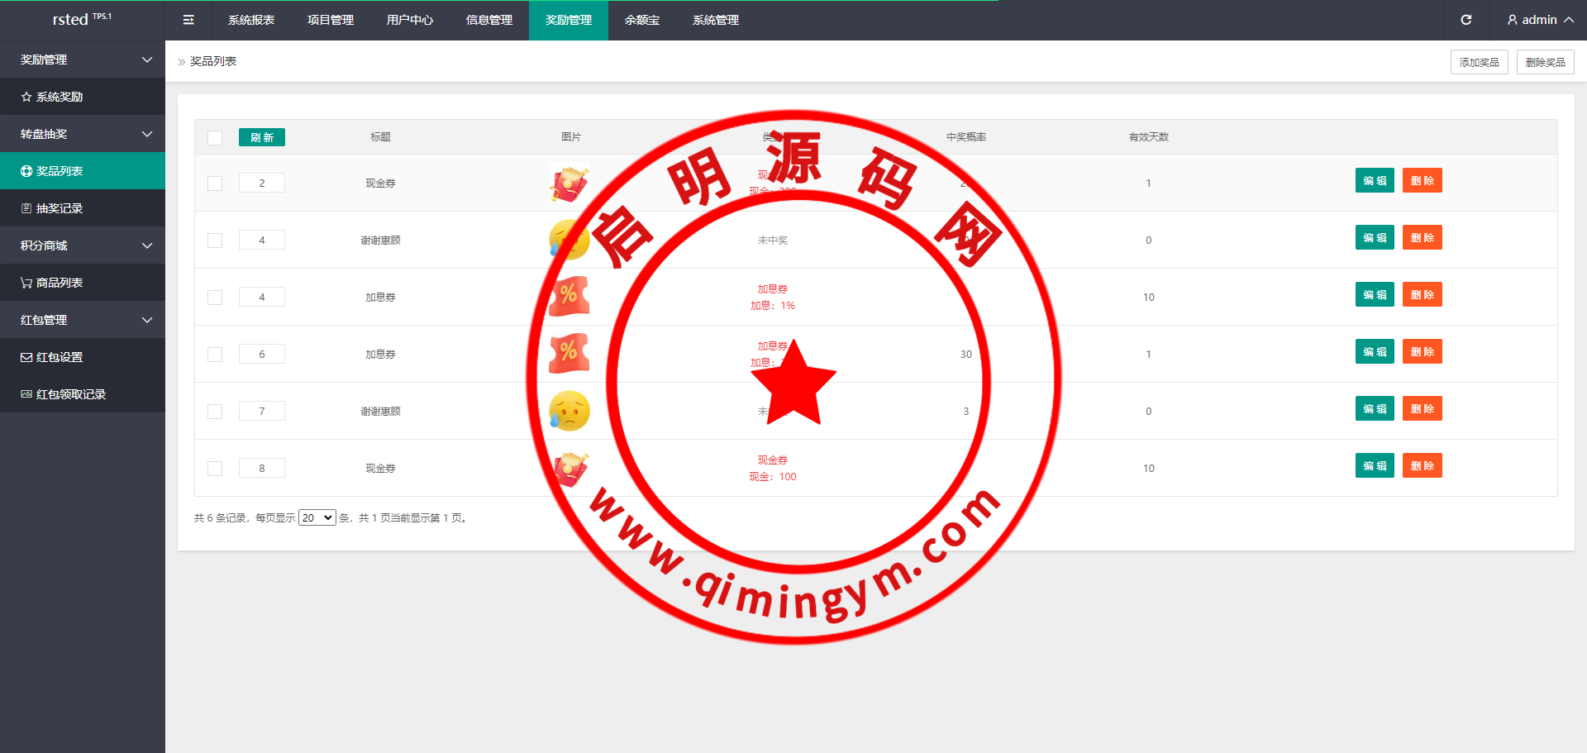1587x753 pixels.
Task: Click the envelope icon for 红包设置
Action: pyautogui.click(x=26, y=357)
